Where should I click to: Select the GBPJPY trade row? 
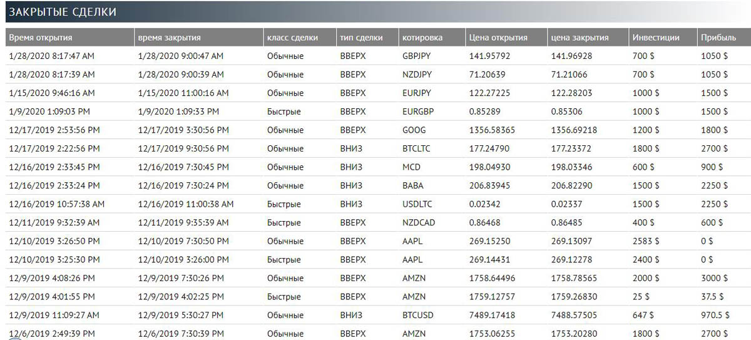point(375,56)
